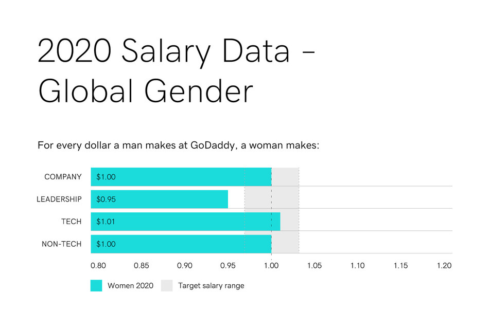This screenshot has width=489, height=329.
Task: Click the 'Target salary range' legend text
Action: click(211, 286)
